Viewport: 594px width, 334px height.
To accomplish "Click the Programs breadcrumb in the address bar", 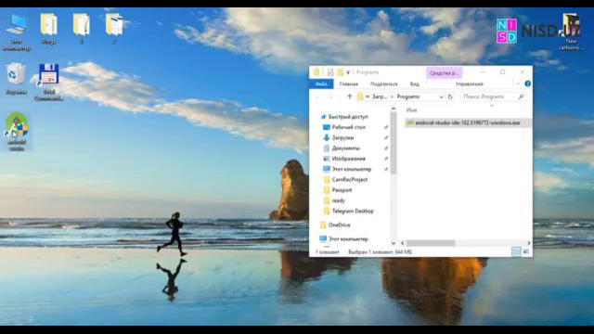I will click(408, 96).
